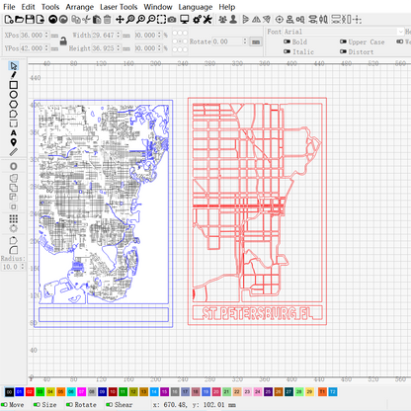Click the Height spinner arrows

[x=118, y=48]
